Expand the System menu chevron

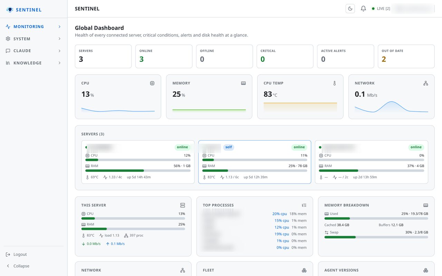[x=59, y=39]
